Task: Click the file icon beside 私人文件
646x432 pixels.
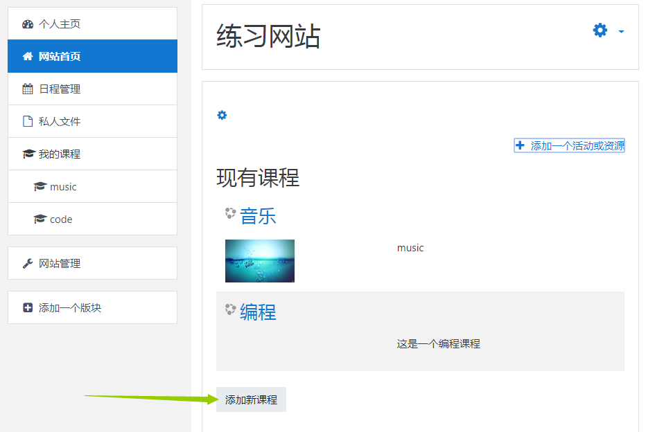Action: tap(28, 122)
